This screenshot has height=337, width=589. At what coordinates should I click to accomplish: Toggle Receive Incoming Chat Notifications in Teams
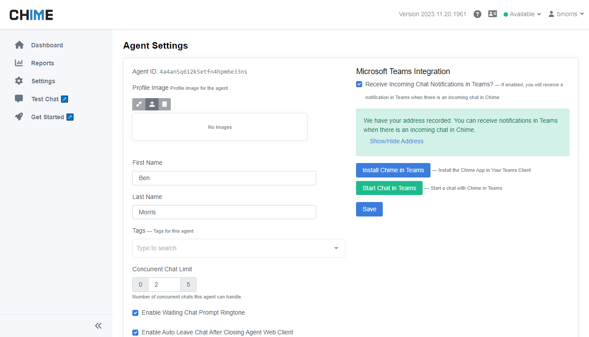pyautogui.click(x=359, y=84)
